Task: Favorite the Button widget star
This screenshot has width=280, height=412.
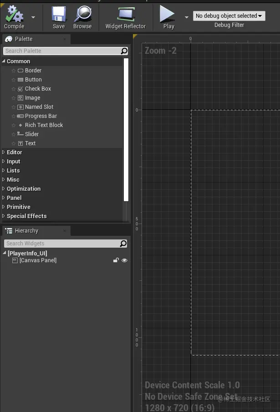Action: [x=14, y=80]
